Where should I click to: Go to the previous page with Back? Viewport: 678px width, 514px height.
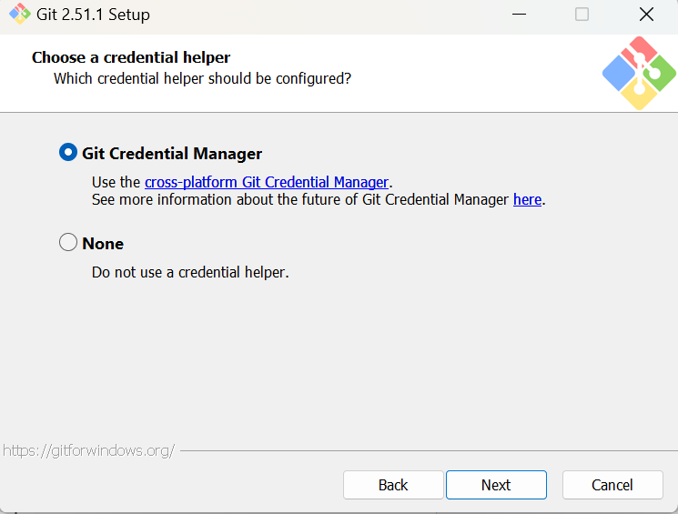pos(393,485)
